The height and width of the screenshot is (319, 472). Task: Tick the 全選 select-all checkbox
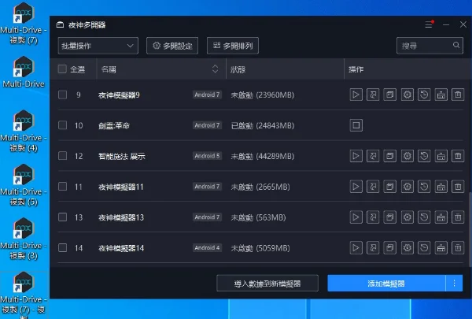[62, 69]
